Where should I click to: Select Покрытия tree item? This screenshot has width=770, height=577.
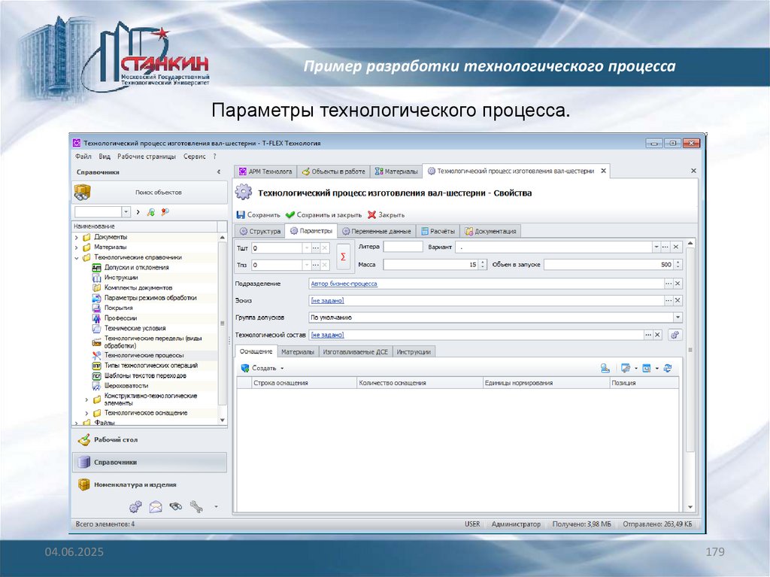(118, 308)
